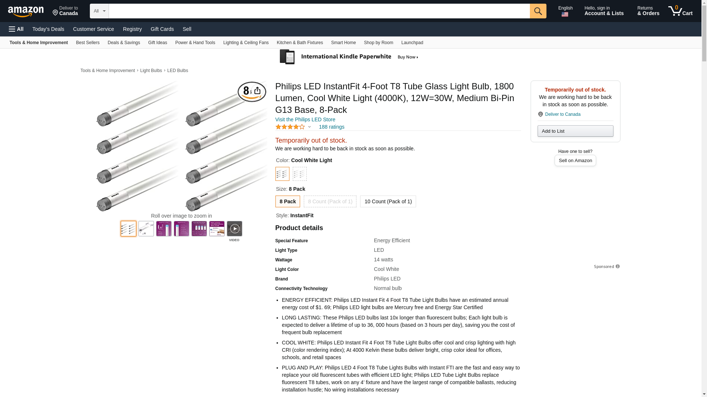Viewport: 707px width, 397px height.
Task: Go to Lighting & Ceiling Fans category
Action: (x=246, y=43)
